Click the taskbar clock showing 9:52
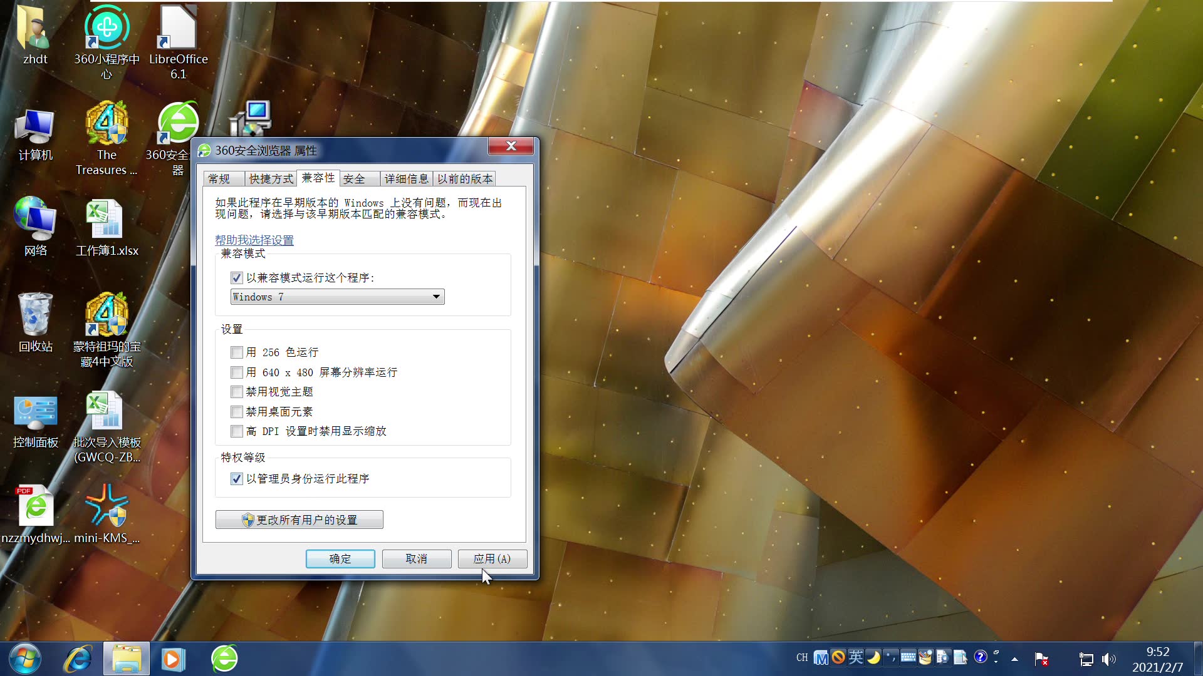 click(x=1157, y=659)
